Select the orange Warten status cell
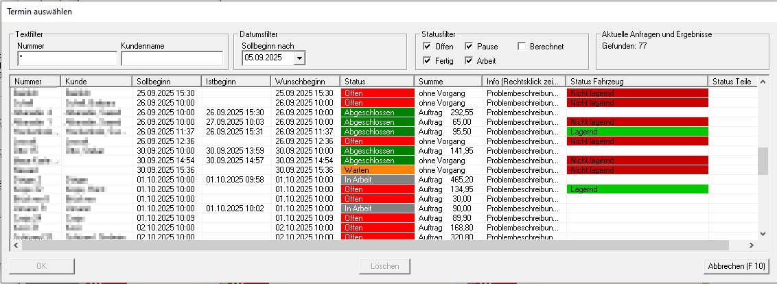This screenshot has width=777, height=284. click(378, 169)
